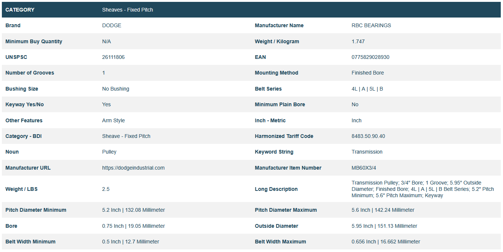This screenshot has height=252, width=503.
Task: Select the RBC BEARINGS manufacturer name
Action: coord(371,25)
